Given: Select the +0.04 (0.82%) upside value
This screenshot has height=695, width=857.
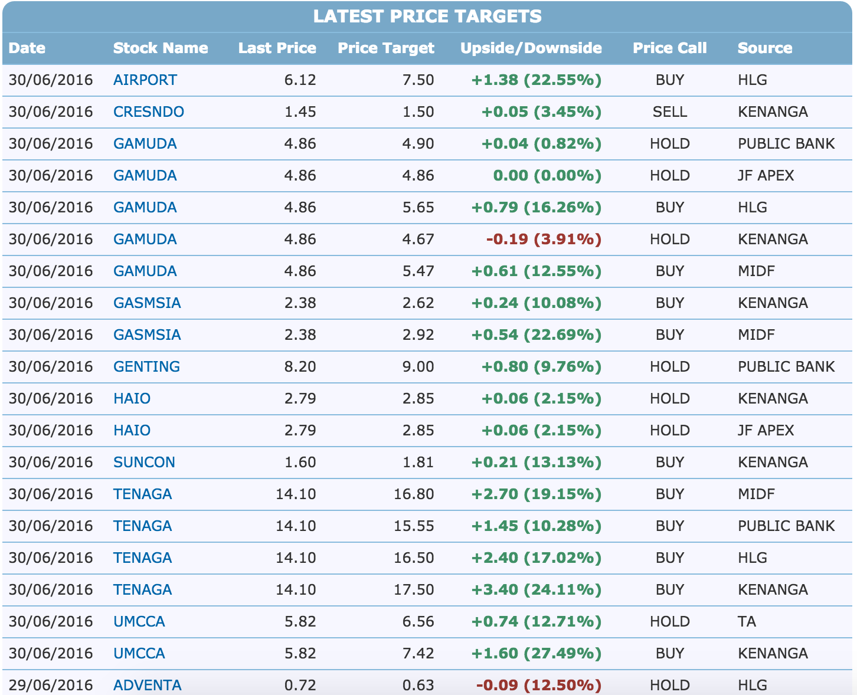Looking at the screenshot, I should tap(542, 144).
